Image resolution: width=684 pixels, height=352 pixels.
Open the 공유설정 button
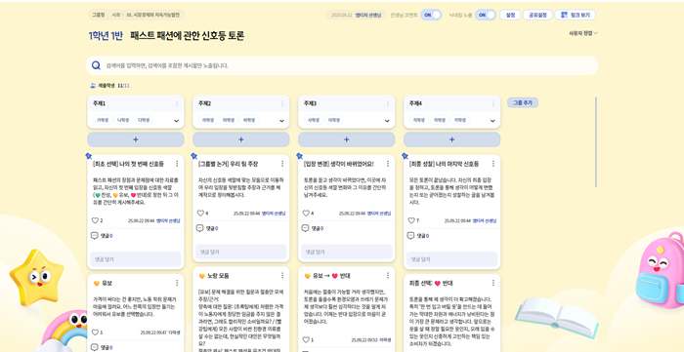pos(537,15)
